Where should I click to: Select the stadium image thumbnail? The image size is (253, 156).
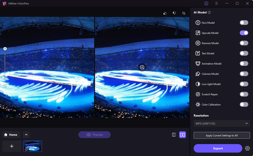click(x=33, y=146)
